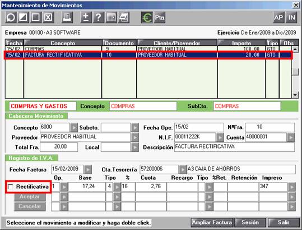
Task: Click the Ampliar Factura button
Action: pos(212,223)
